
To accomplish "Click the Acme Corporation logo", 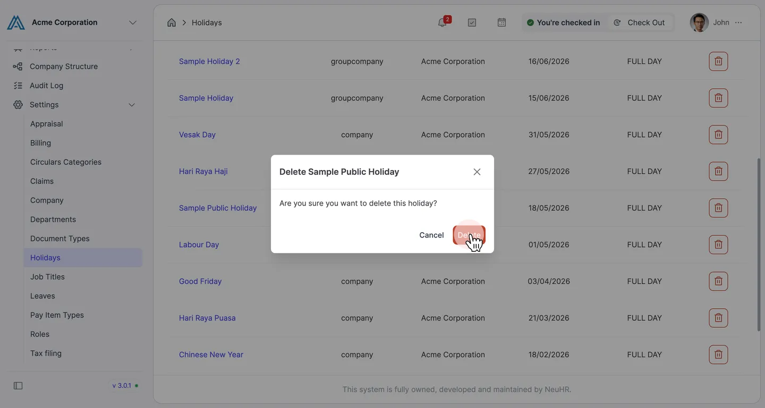I will 16,22.
